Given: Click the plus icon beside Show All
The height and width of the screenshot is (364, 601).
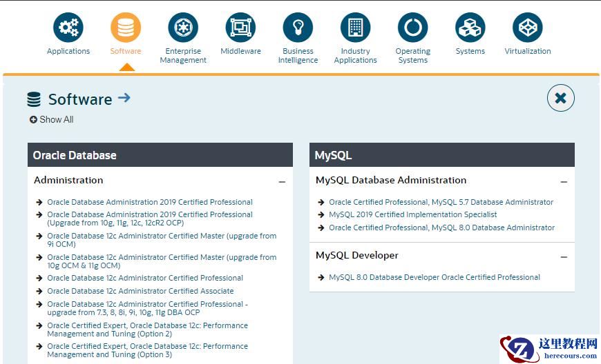Looking at the screenshot, I should tap(33, 120).
